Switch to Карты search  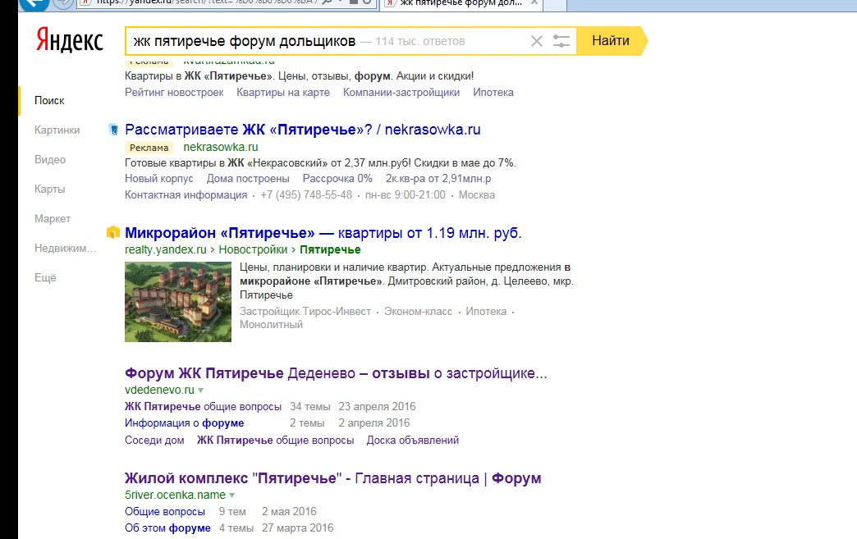[x=50, y=189]
